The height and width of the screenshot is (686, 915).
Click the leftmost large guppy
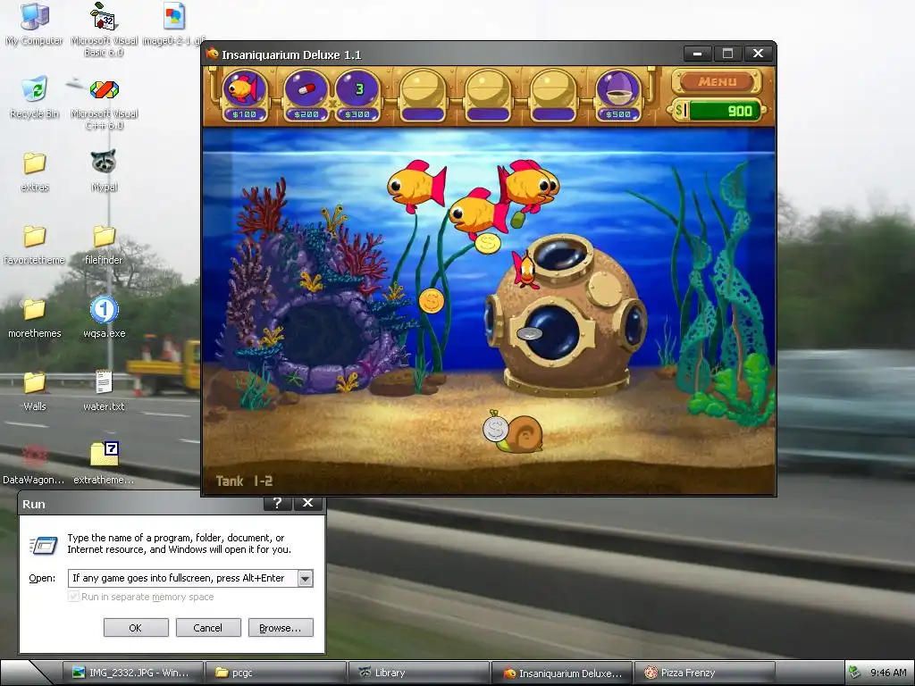pos(416,186)
